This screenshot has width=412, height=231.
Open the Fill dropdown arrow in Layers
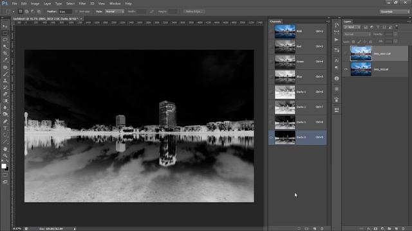(x=395, y=41)
